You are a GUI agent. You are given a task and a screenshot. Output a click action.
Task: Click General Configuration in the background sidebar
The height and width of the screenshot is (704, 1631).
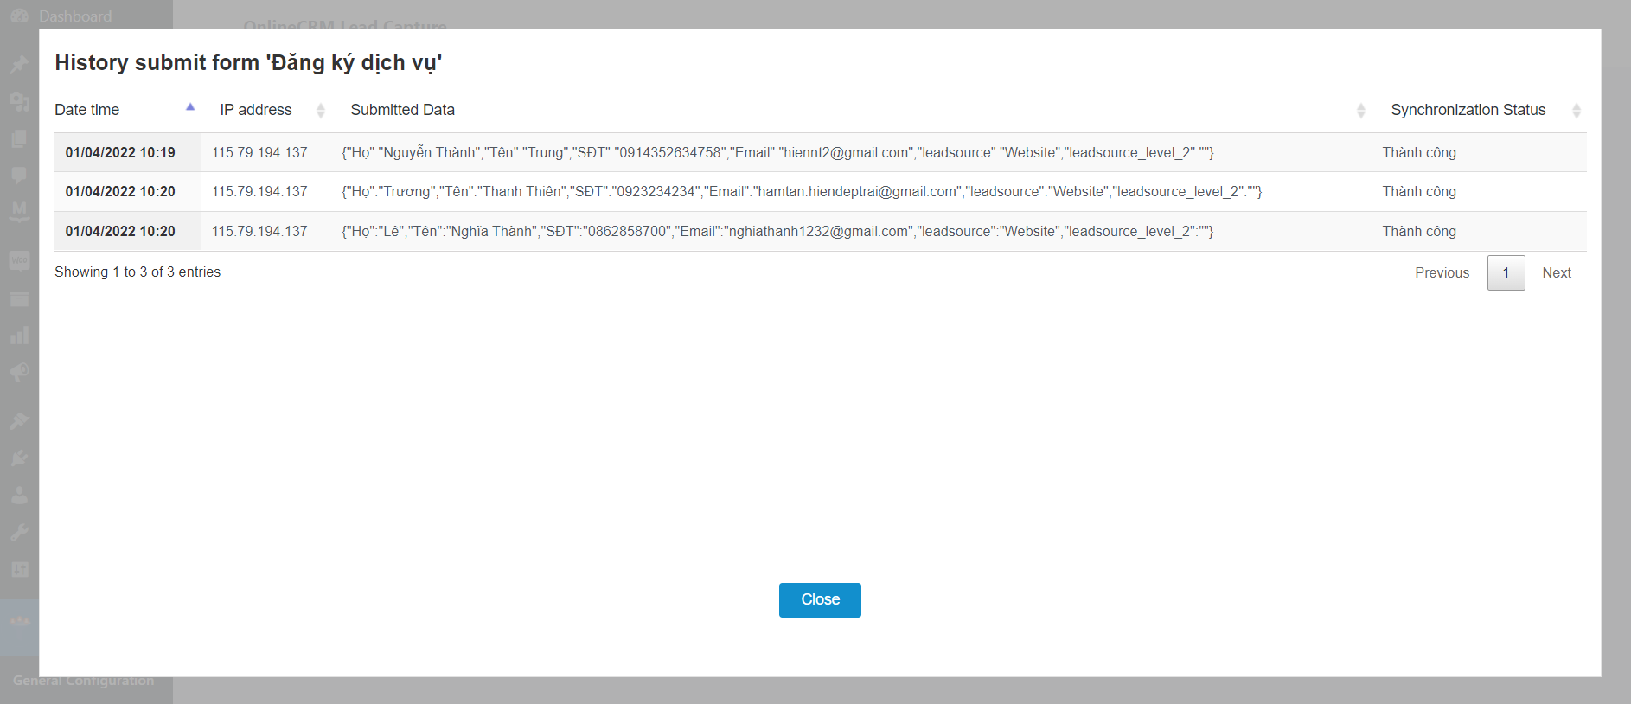83,681
